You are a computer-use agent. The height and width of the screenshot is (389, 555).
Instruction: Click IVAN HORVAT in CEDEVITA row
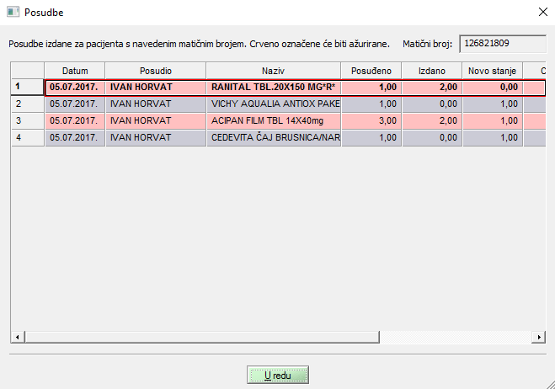coord(156,138)
